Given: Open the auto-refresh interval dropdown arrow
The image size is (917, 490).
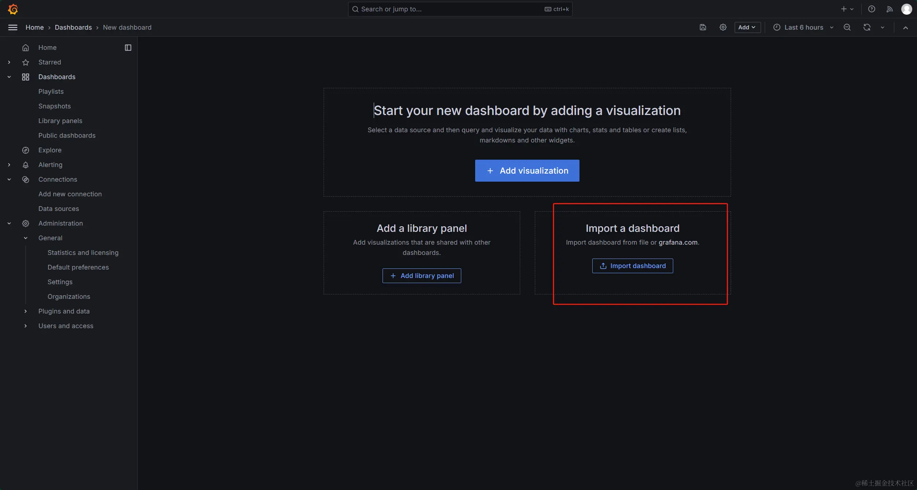Looking at the screenshot, I should (883, 27).
